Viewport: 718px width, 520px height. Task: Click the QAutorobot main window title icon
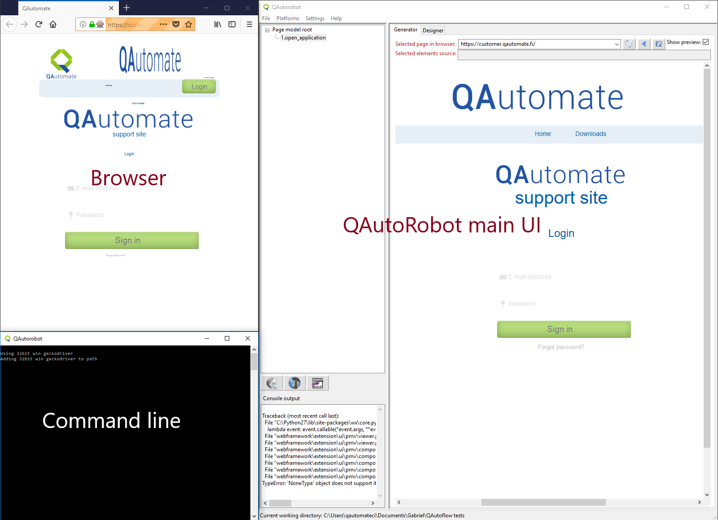pos(266,7)
